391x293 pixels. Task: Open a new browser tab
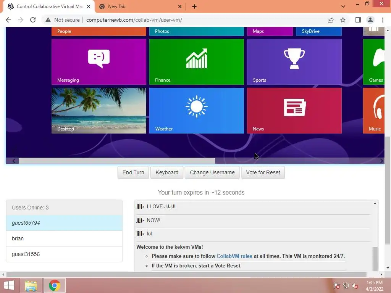coord(194,7)
